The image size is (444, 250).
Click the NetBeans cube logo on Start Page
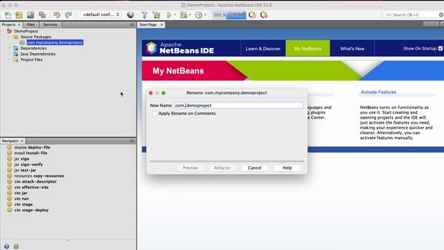151,48
